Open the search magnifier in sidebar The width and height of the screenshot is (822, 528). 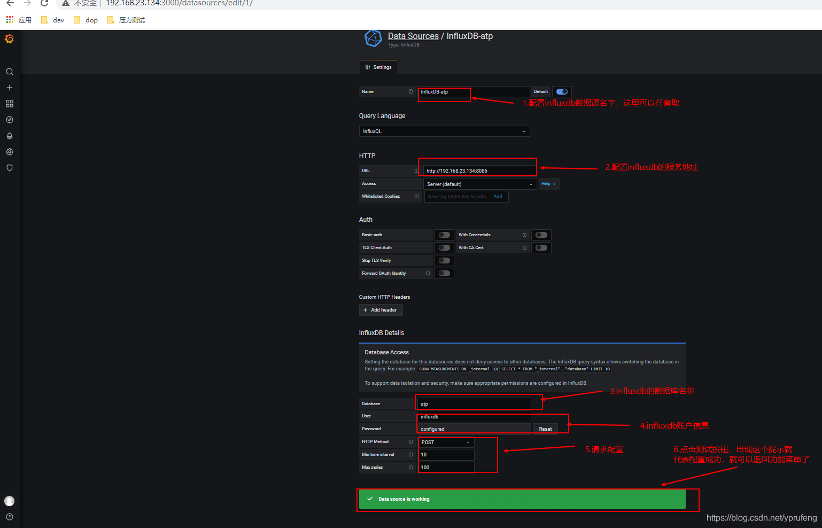(x=10, y=72)
